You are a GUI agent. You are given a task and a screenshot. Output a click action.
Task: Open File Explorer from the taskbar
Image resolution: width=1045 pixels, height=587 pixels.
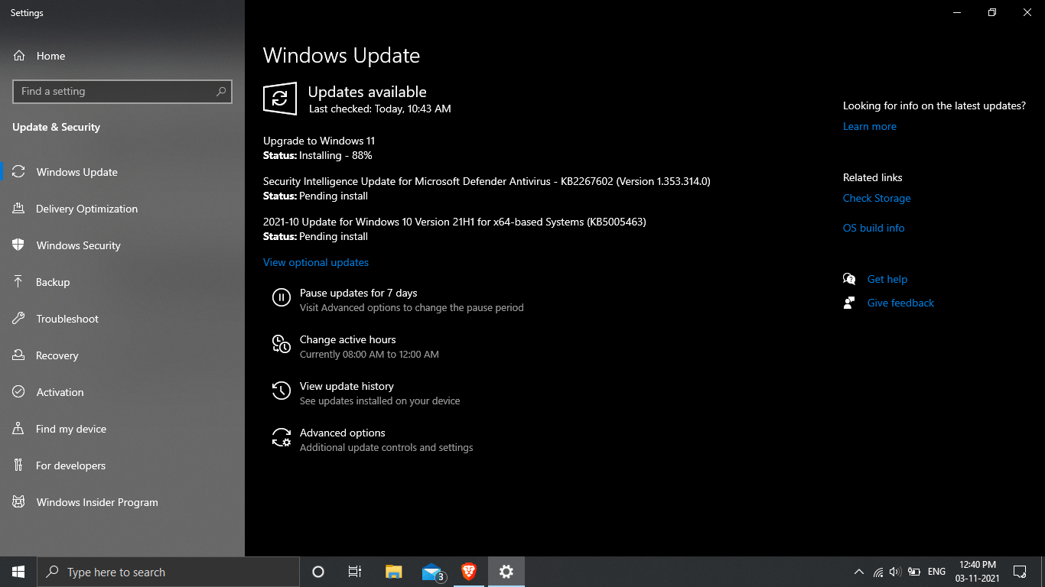coord(393,572)
